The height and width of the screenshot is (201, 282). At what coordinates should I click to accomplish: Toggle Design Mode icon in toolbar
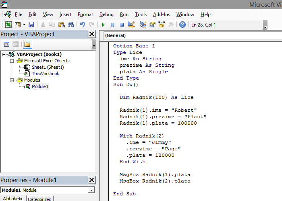pos(131,25)
